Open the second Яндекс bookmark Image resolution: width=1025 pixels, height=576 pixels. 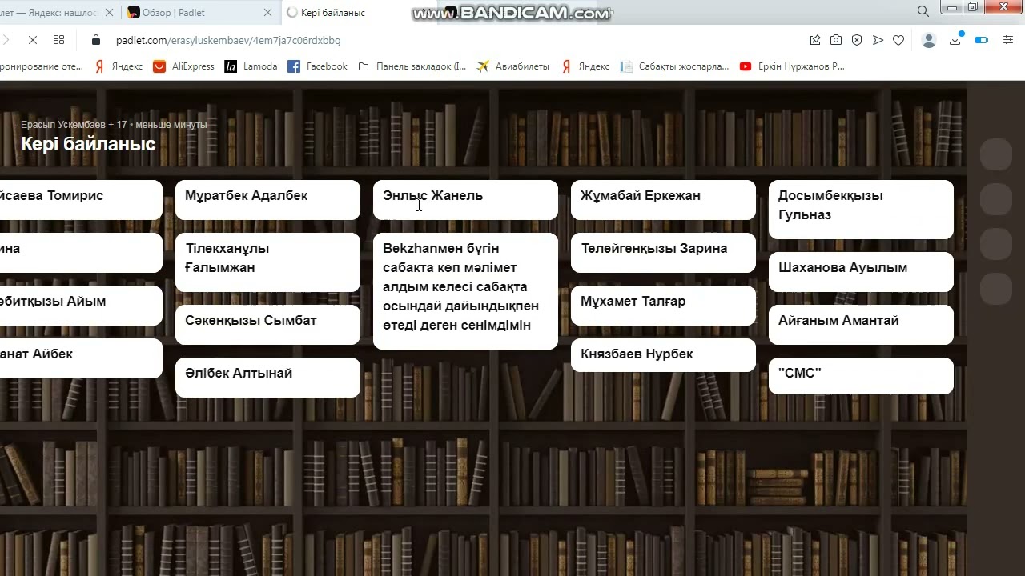point(585,66)
